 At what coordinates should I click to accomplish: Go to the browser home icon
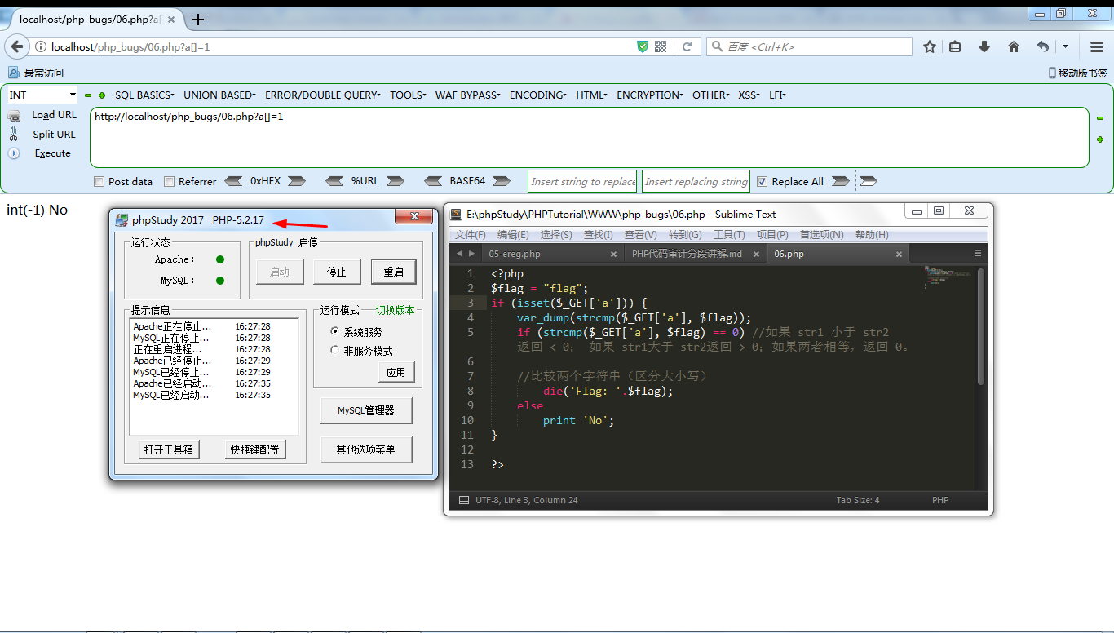tap(1014, 46)
